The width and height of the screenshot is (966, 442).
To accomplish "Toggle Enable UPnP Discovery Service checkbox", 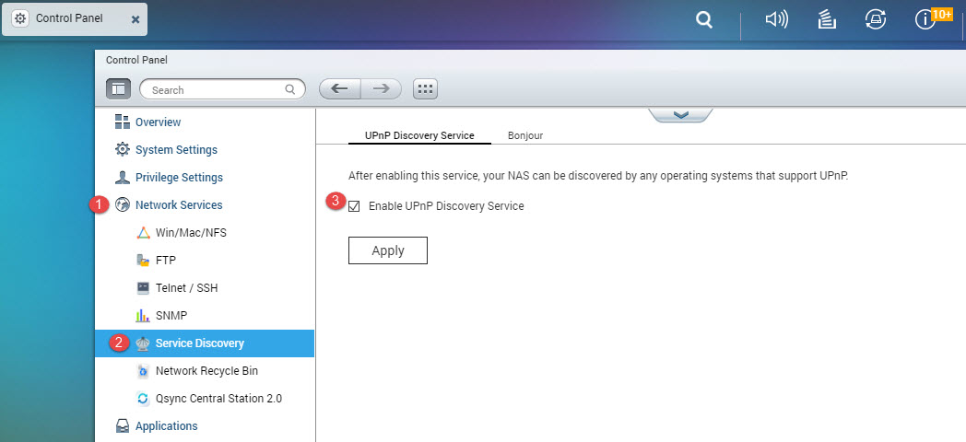I will tap(354, 206).
